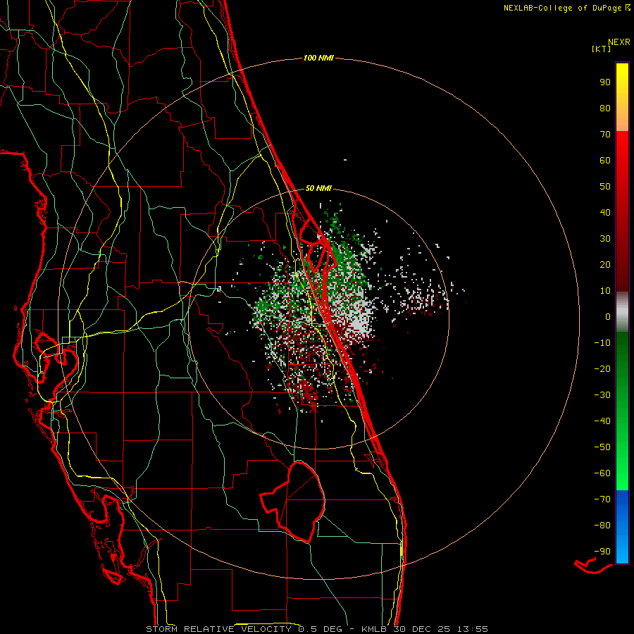Click the -60 scale value

tap(602, 473)
